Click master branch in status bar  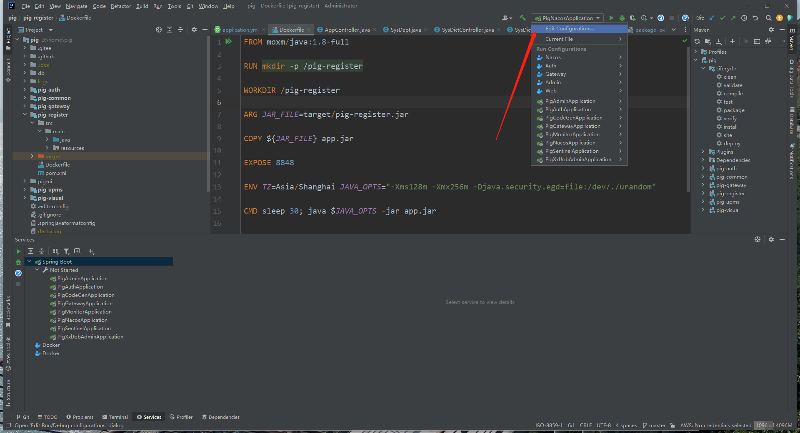point(654,425)
